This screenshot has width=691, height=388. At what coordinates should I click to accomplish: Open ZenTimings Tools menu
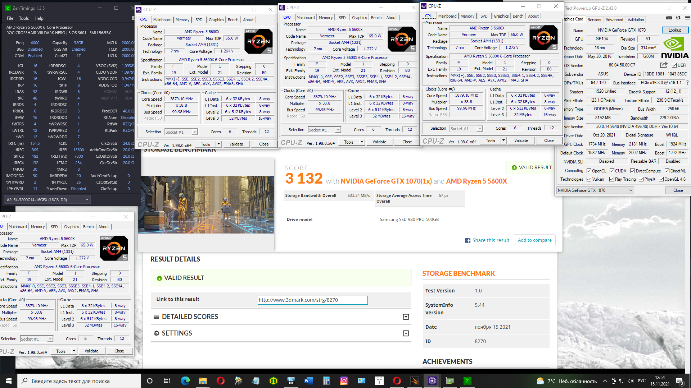pos(24,18)
